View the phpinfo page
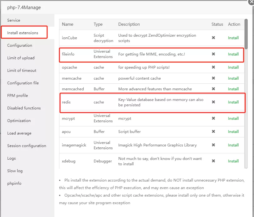 coord(14,183)
